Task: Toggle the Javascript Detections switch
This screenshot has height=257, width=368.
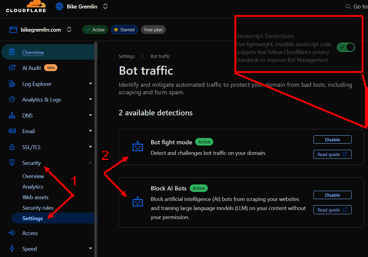Action: click(346, 47)
